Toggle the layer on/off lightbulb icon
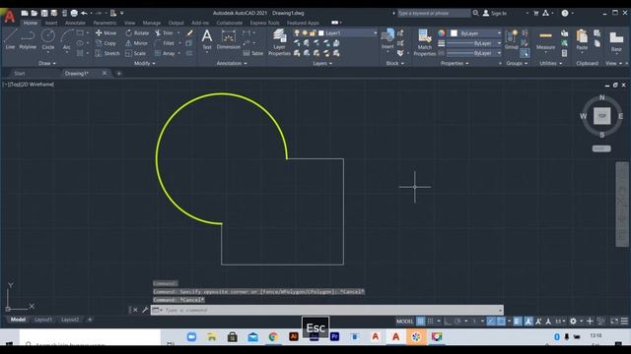The image size is (631, 354). pyautogui.click(x=297, y=32)
